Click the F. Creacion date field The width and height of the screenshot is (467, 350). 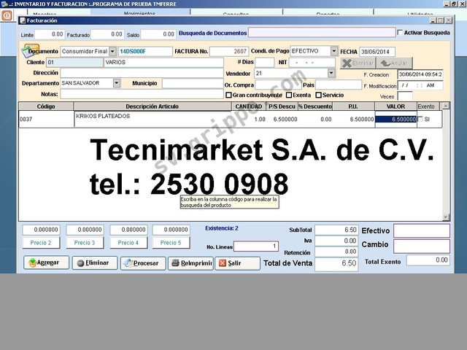(x=420, y=74)
